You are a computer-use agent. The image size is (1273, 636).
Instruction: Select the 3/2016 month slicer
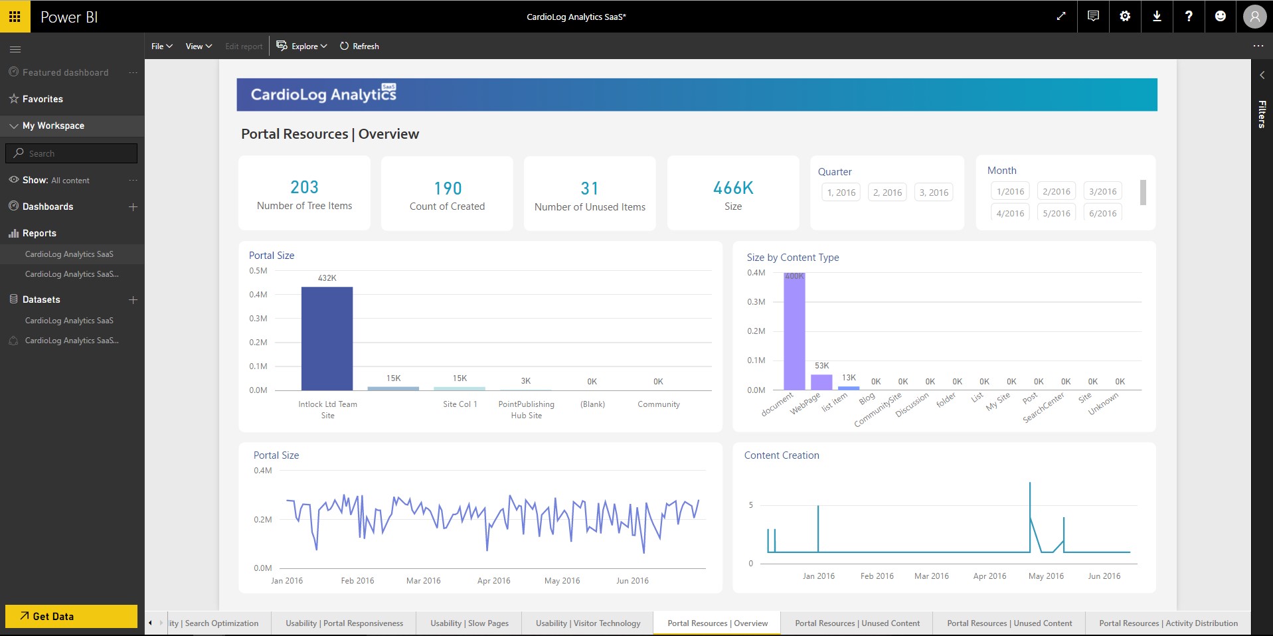tap(1103, 191)
